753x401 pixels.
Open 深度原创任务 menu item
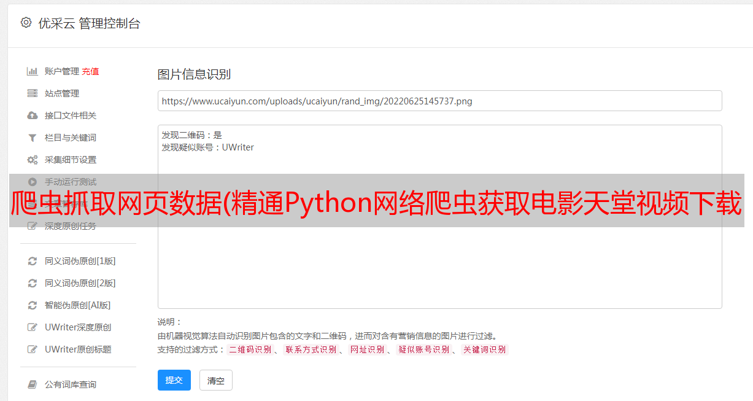[x=71, y=226]
